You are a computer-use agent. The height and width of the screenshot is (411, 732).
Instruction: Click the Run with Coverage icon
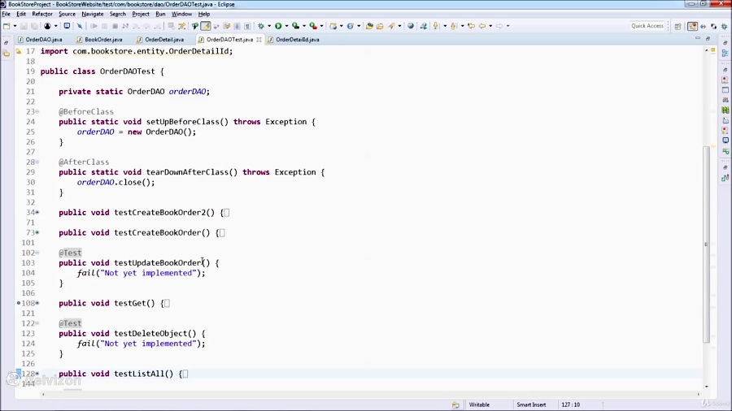pyautogui.click(x=295, y=26)
